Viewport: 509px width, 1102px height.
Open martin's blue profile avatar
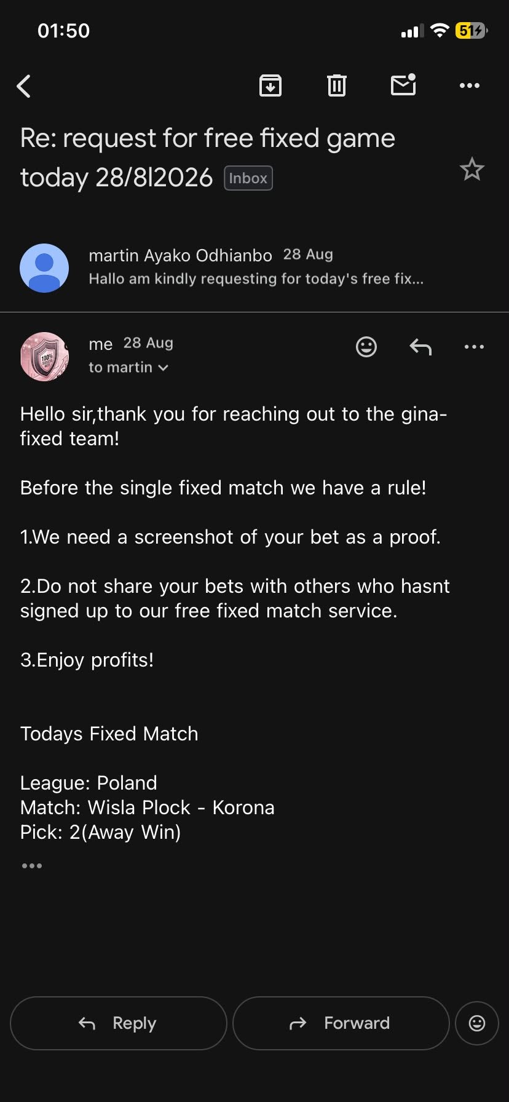(x=44, y=268)
